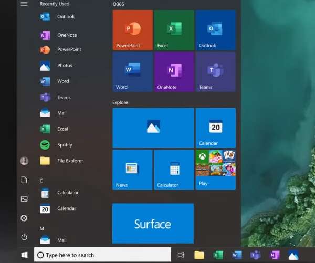Open the Task View icon on the taskbar
Image resolution: width=315 pixels, height=263 pixels.
tap(181, 255)
